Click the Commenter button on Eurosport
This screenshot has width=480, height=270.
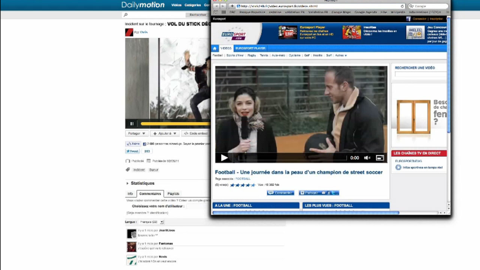pyautogui.click(x=280, y=193)
